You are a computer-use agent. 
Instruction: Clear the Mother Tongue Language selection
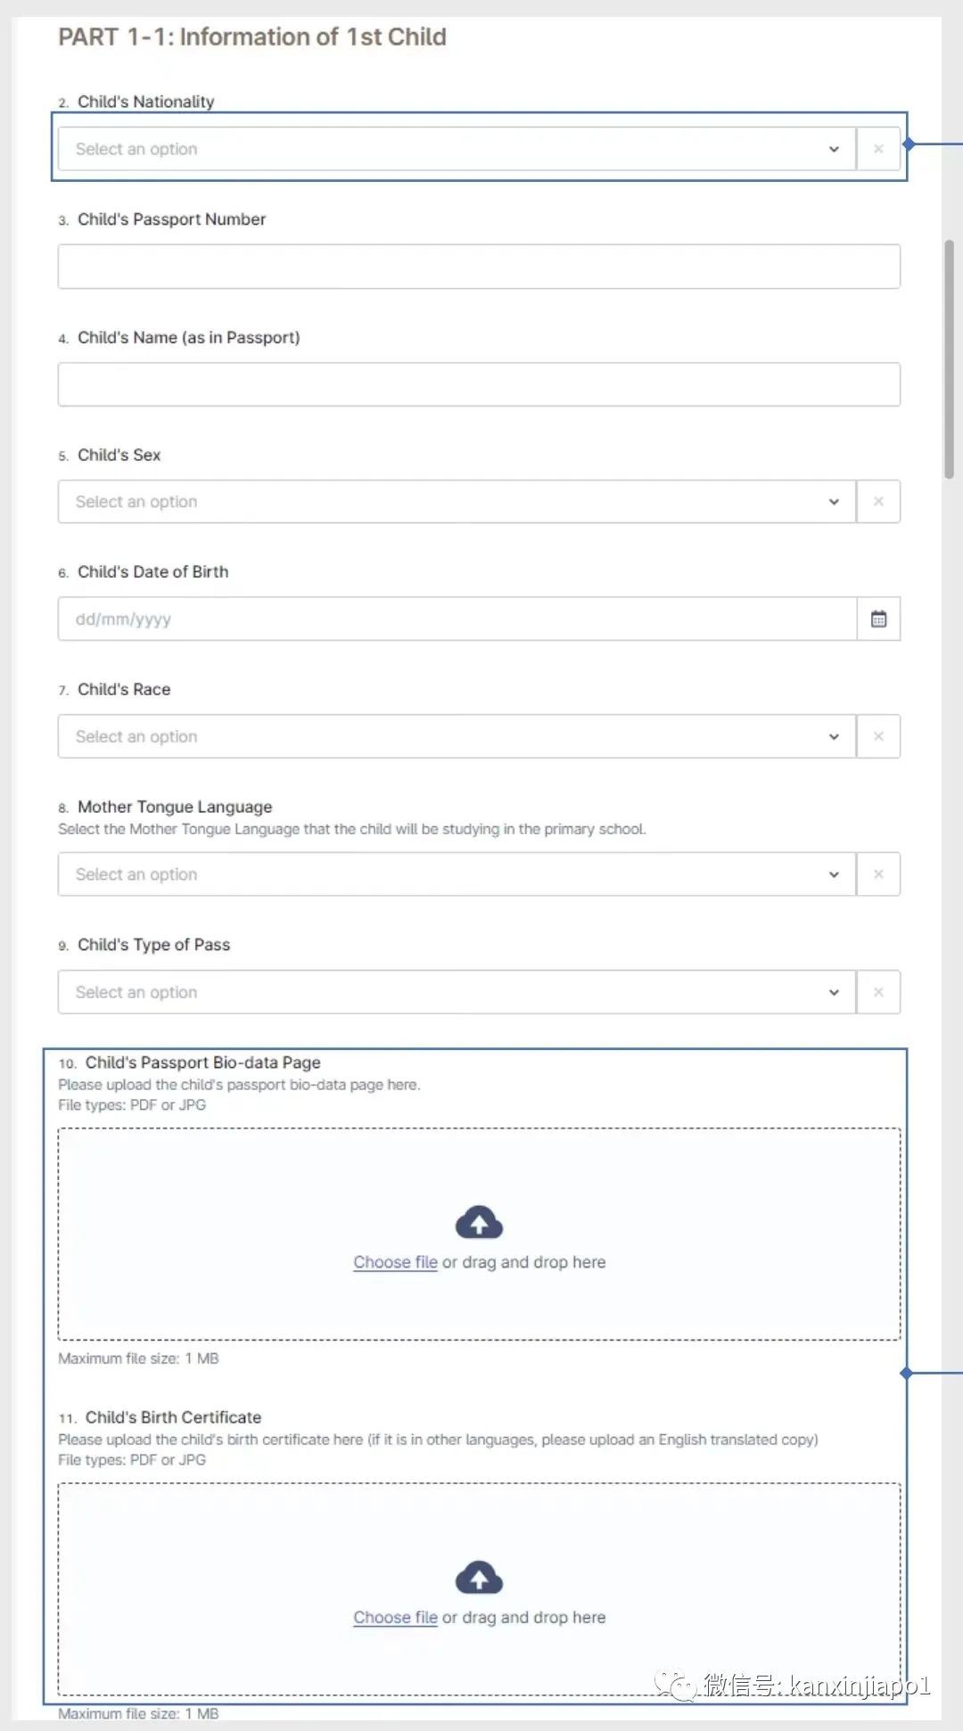coord(878,874)
